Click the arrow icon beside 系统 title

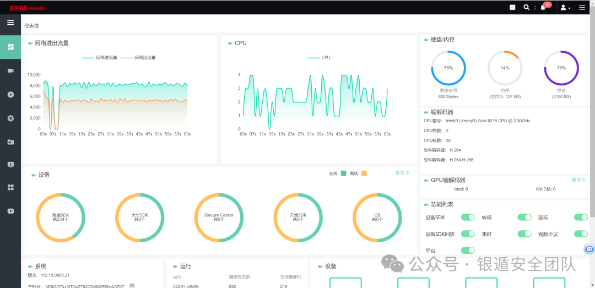[x=30, y=267]
